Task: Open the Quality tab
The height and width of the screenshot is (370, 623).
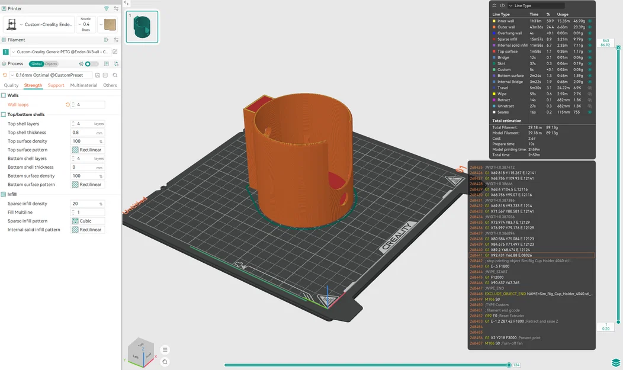Action: coord(11,85)
